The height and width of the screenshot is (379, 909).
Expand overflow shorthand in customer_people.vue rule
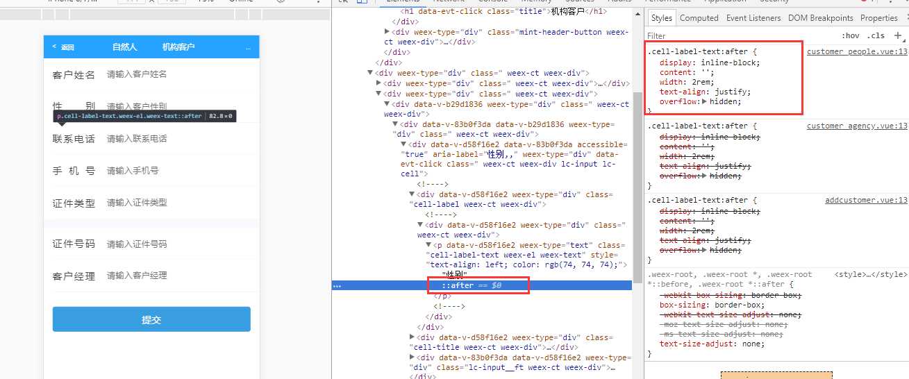click(706, 101)
